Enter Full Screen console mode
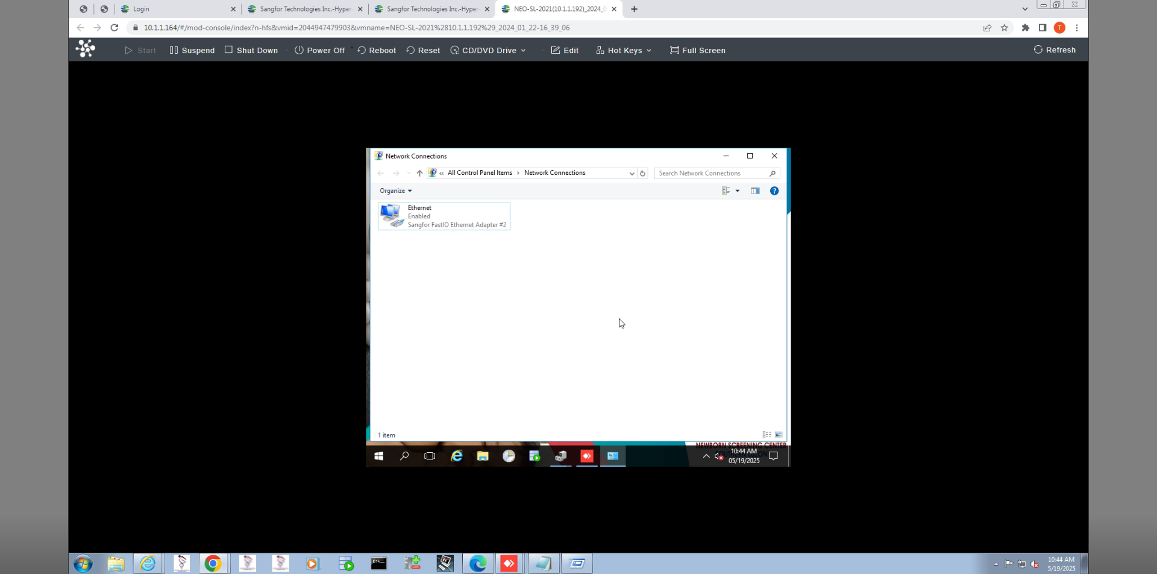Screen dimensions: 1157x574 698,50
